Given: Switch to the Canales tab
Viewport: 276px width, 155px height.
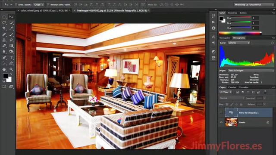Looking at the screenshot, I should [x=232, y=87].
